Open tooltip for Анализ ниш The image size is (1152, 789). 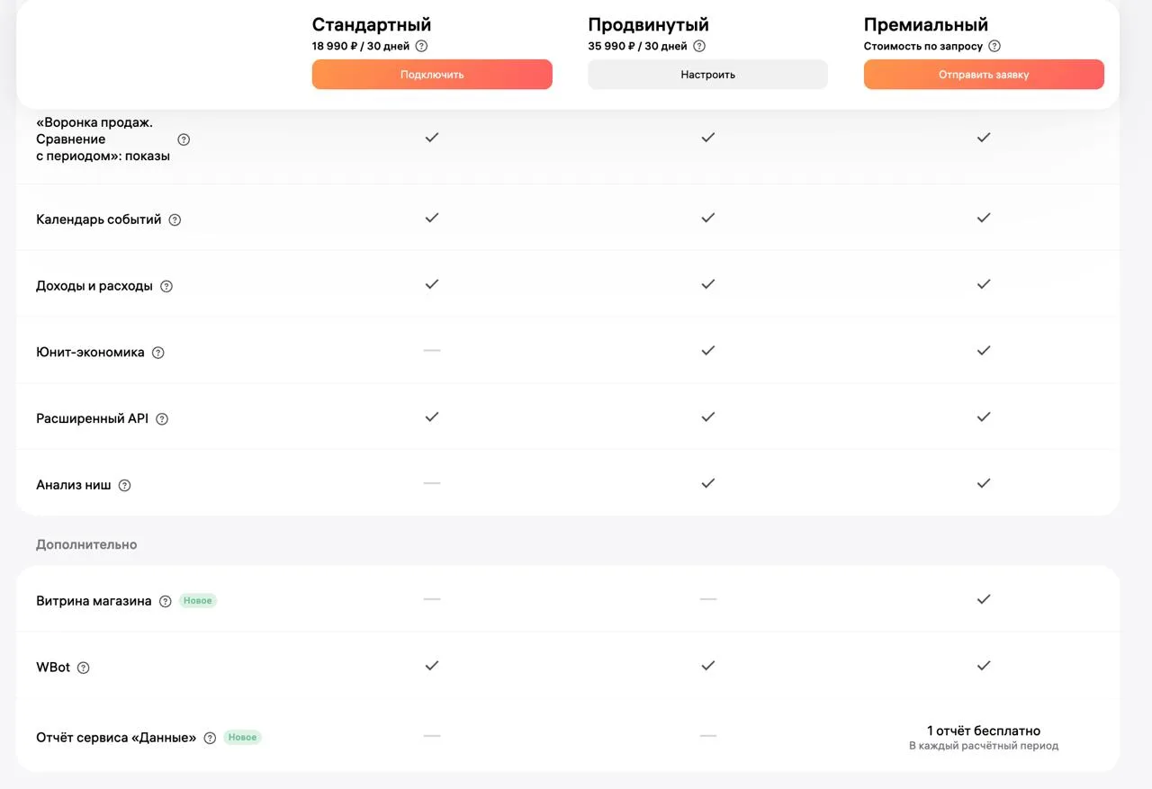[124, 486]
